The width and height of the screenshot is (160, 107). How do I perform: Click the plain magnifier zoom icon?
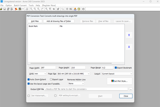coord(38,9)
